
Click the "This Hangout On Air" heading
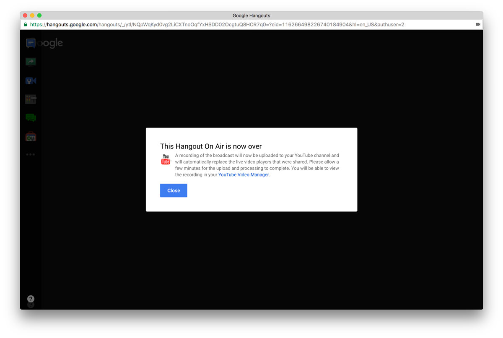(x=211, y=146)
